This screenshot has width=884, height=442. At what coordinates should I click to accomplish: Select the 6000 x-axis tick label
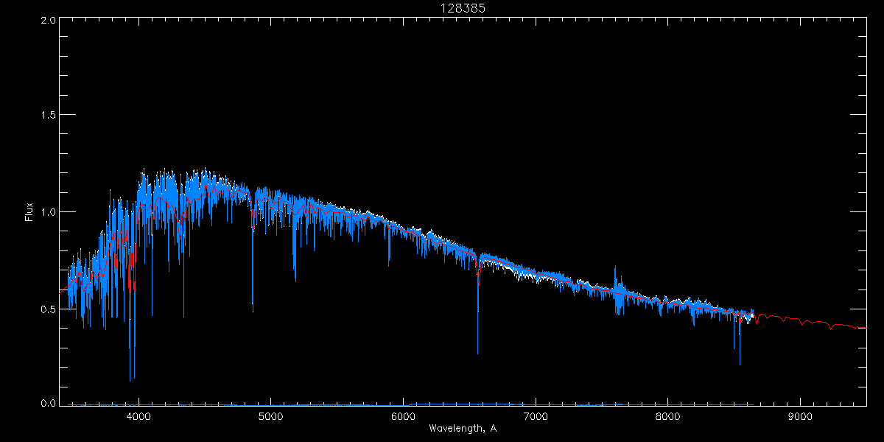[x=404, y=416]
